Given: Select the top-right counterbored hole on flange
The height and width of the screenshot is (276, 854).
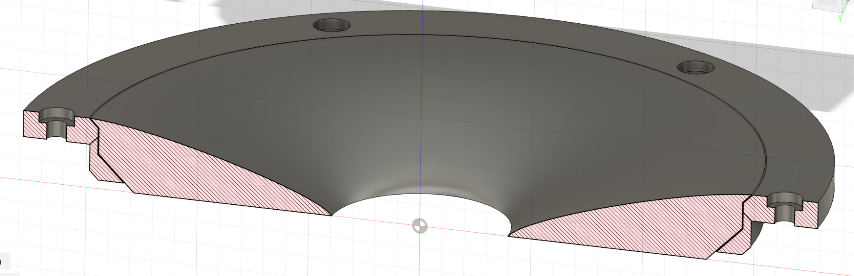Looking at the screenshot, I should tap(696, 68).
